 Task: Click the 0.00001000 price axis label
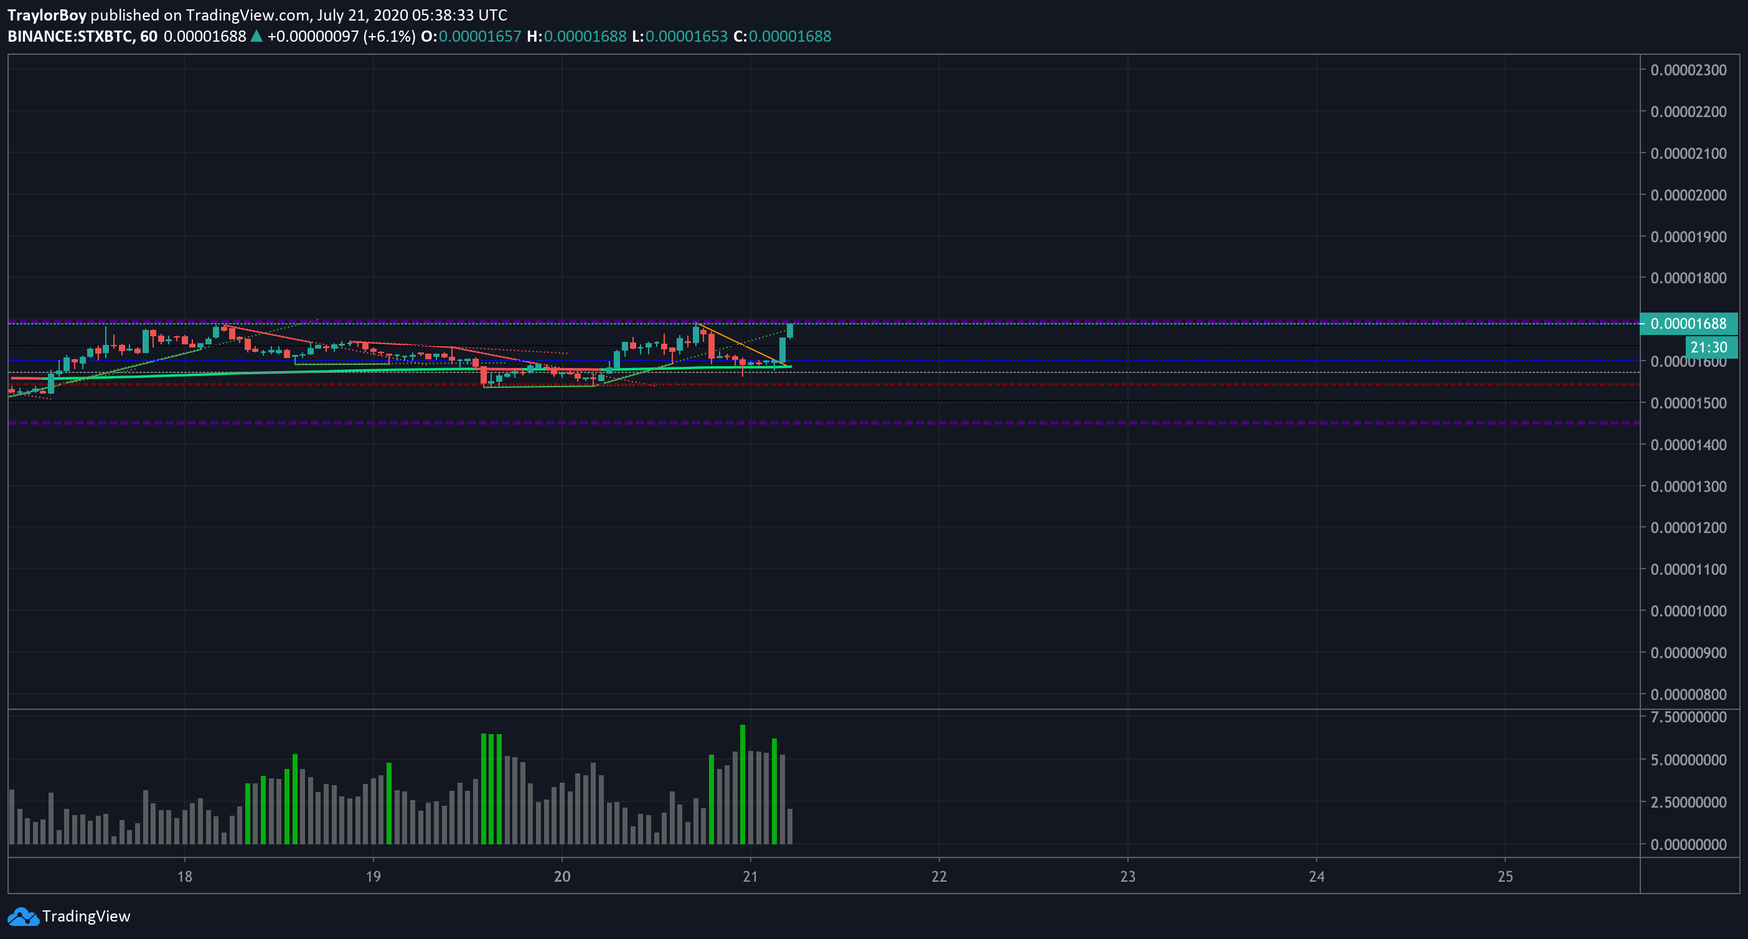pos(1689,611)
